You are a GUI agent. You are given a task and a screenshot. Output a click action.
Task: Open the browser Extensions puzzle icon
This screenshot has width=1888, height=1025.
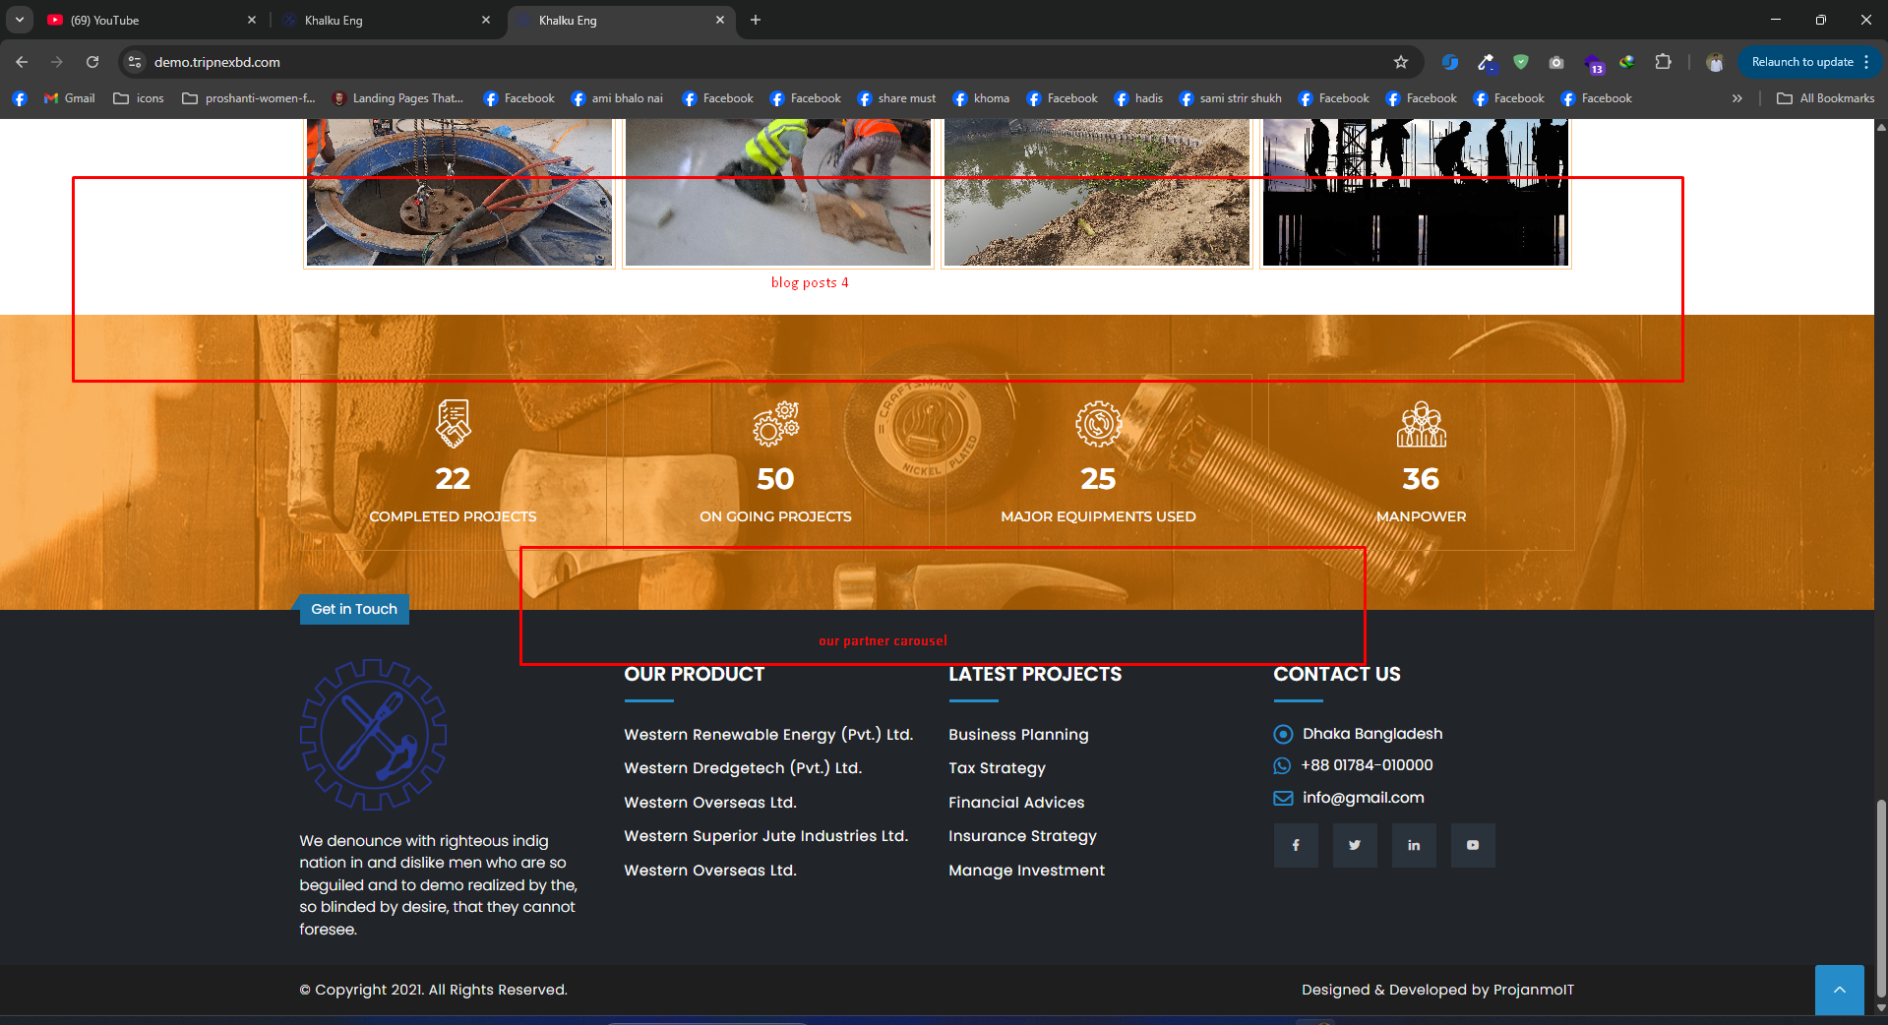coord(1663,62)
